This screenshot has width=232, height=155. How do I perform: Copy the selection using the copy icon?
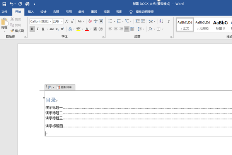[x=12, y=25]
